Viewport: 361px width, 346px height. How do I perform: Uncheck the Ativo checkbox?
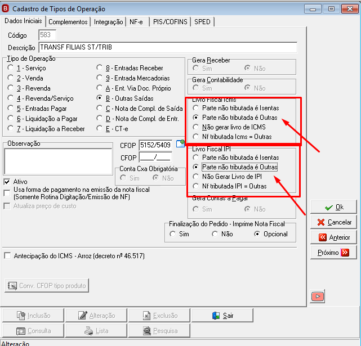point(7,182)
